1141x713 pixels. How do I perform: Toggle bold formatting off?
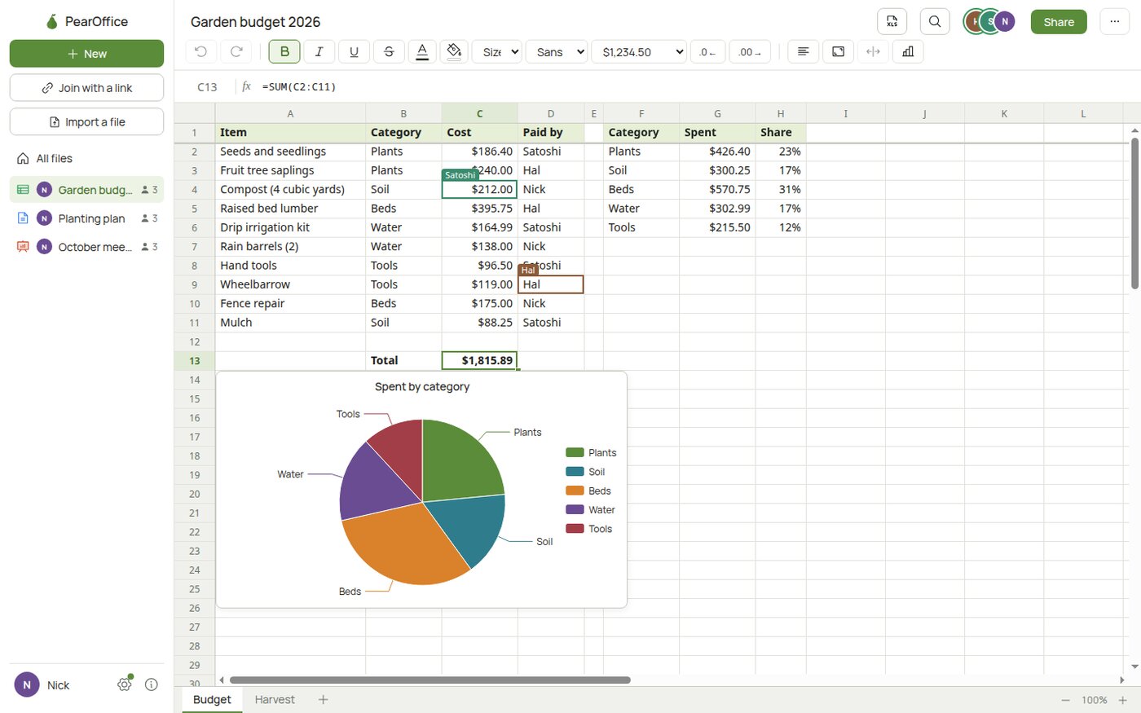point(284,51)
